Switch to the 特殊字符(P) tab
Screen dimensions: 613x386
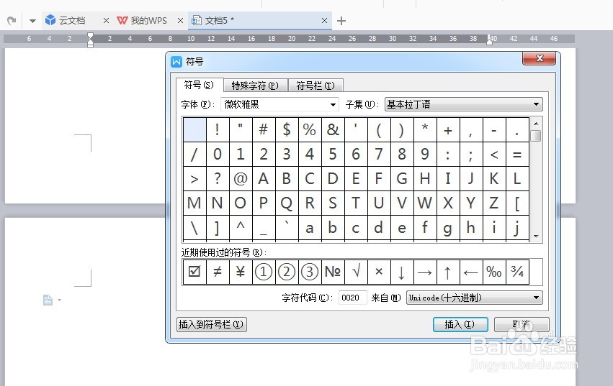pos(255,86)
